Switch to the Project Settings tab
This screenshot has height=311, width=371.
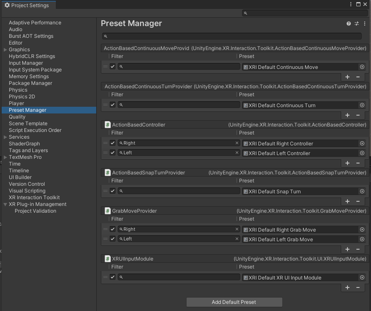[27, 5]
